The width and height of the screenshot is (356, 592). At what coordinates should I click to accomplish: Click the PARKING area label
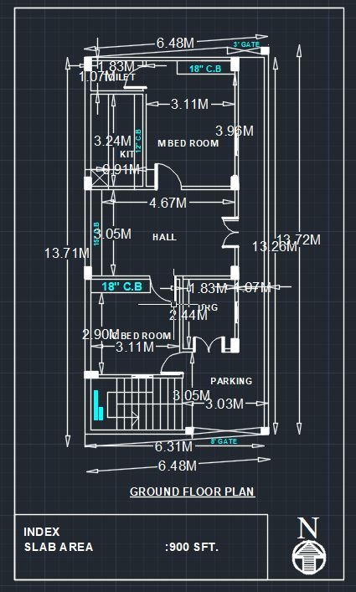click(231, 381)
